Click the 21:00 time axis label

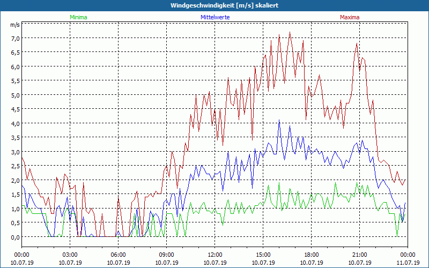(360, 255)
